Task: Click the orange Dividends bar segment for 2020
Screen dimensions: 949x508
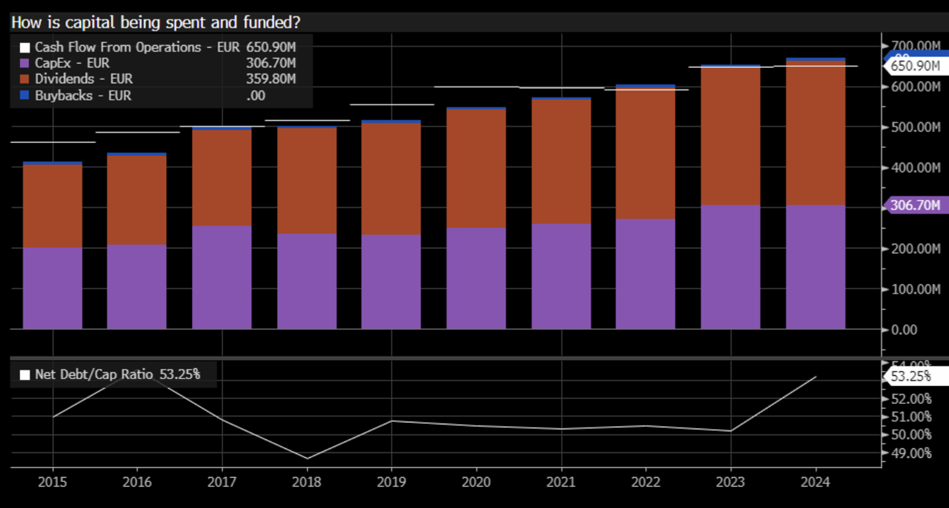Action: 476,168
